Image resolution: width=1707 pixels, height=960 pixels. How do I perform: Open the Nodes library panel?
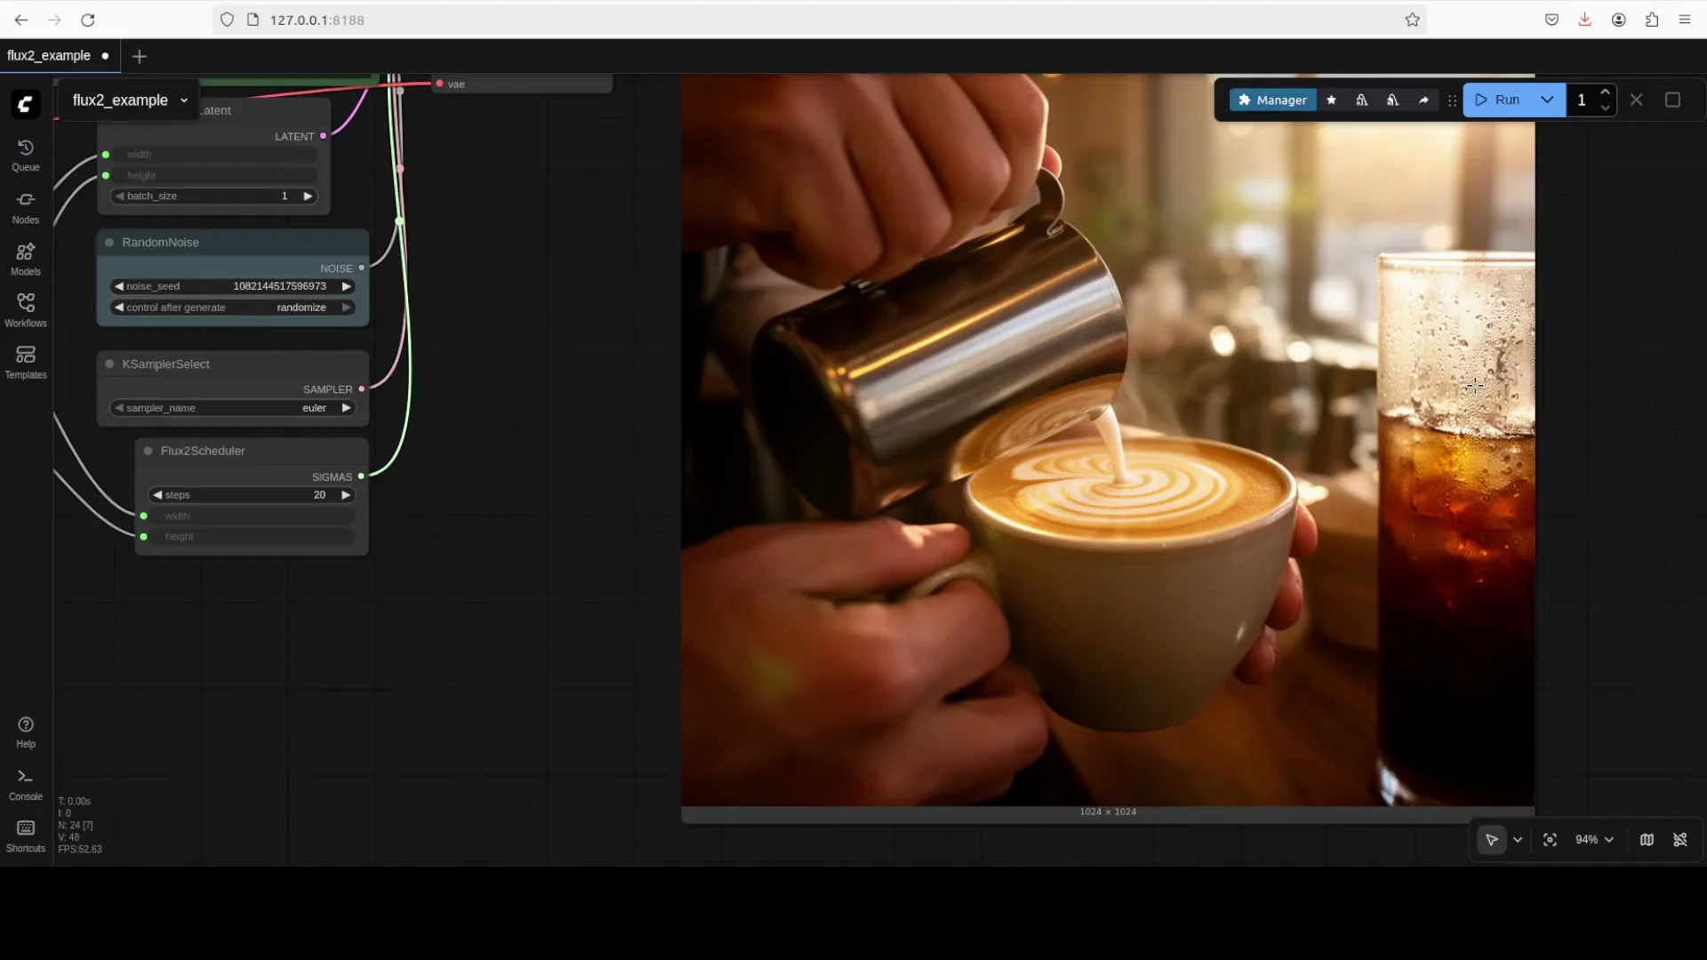tap(25, 207)
